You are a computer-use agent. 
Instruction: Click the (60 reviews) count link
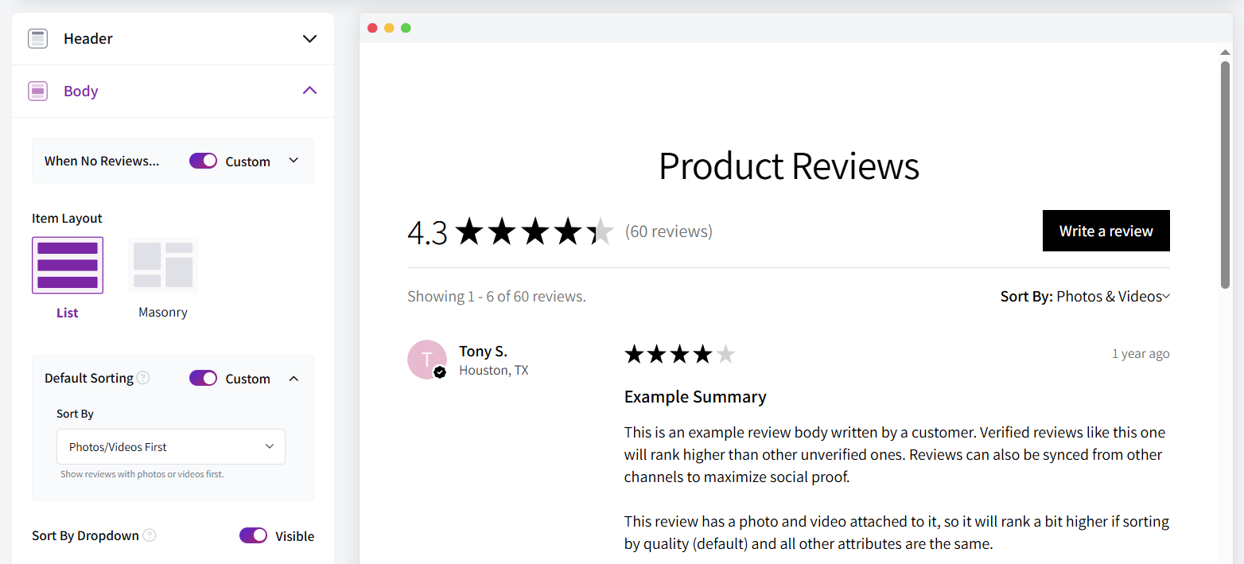click(668, 231)
